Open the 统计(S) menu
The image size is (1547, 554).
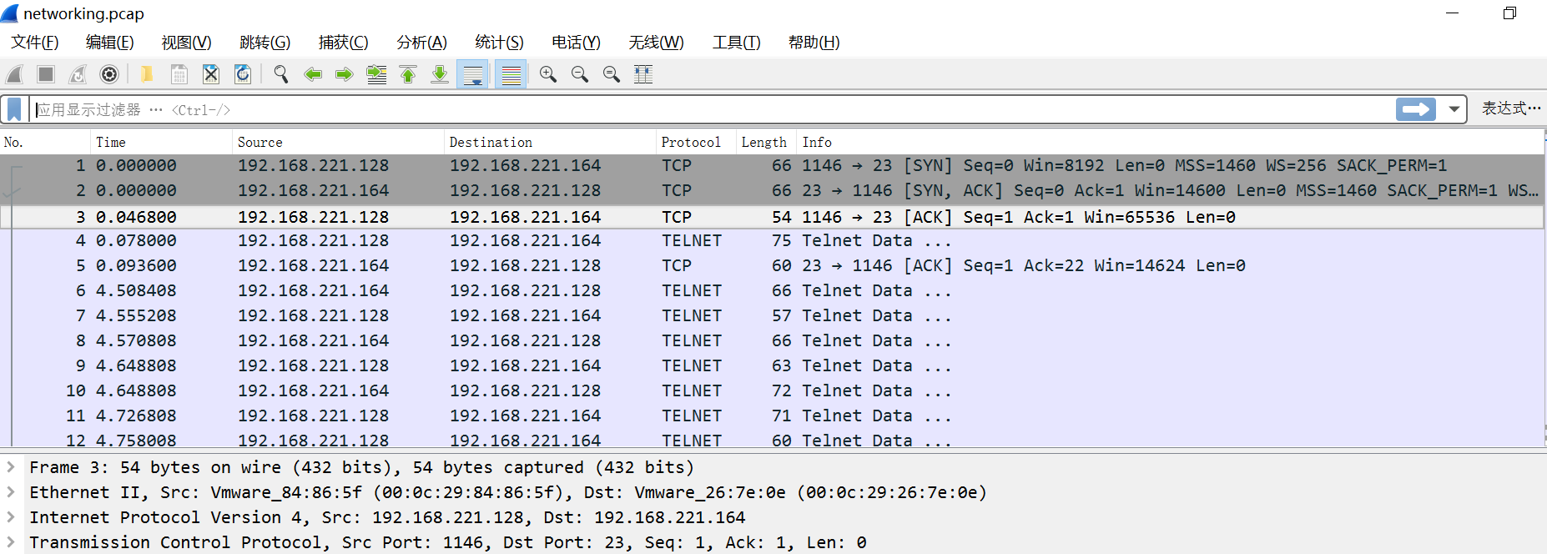[x=499, y=43]
